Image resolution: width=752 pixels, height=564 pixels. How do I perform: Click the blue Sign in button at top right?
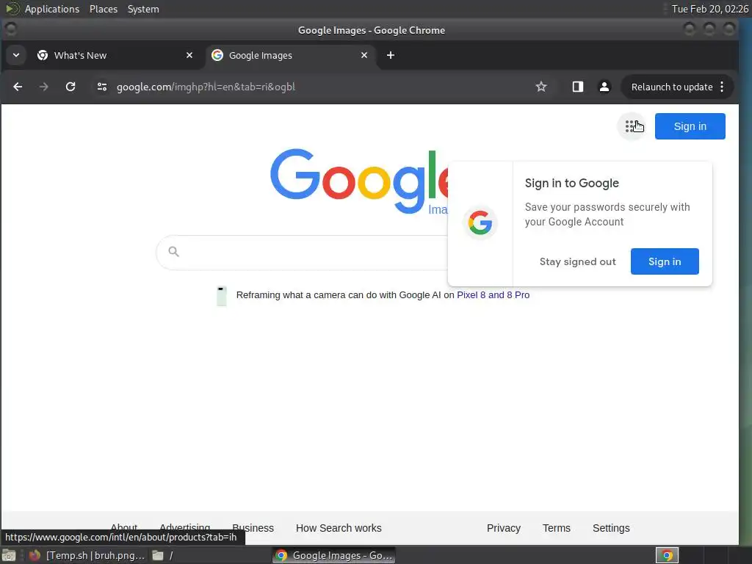[690, 126]
